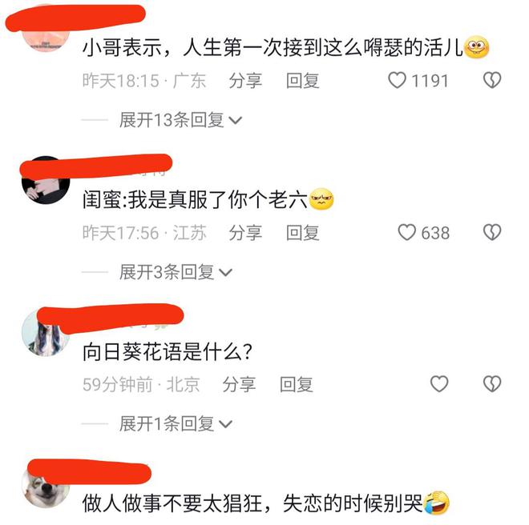Dislike the Beijing sunflower comment

click(492, 384)
